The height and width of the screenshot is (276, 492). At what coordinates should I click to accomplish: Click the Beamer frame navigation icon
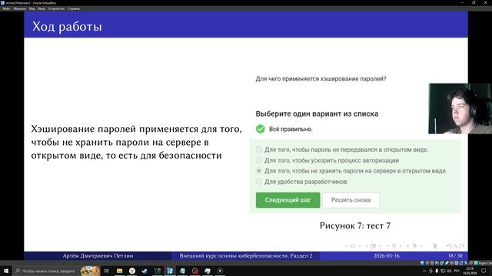click(373, 246)
